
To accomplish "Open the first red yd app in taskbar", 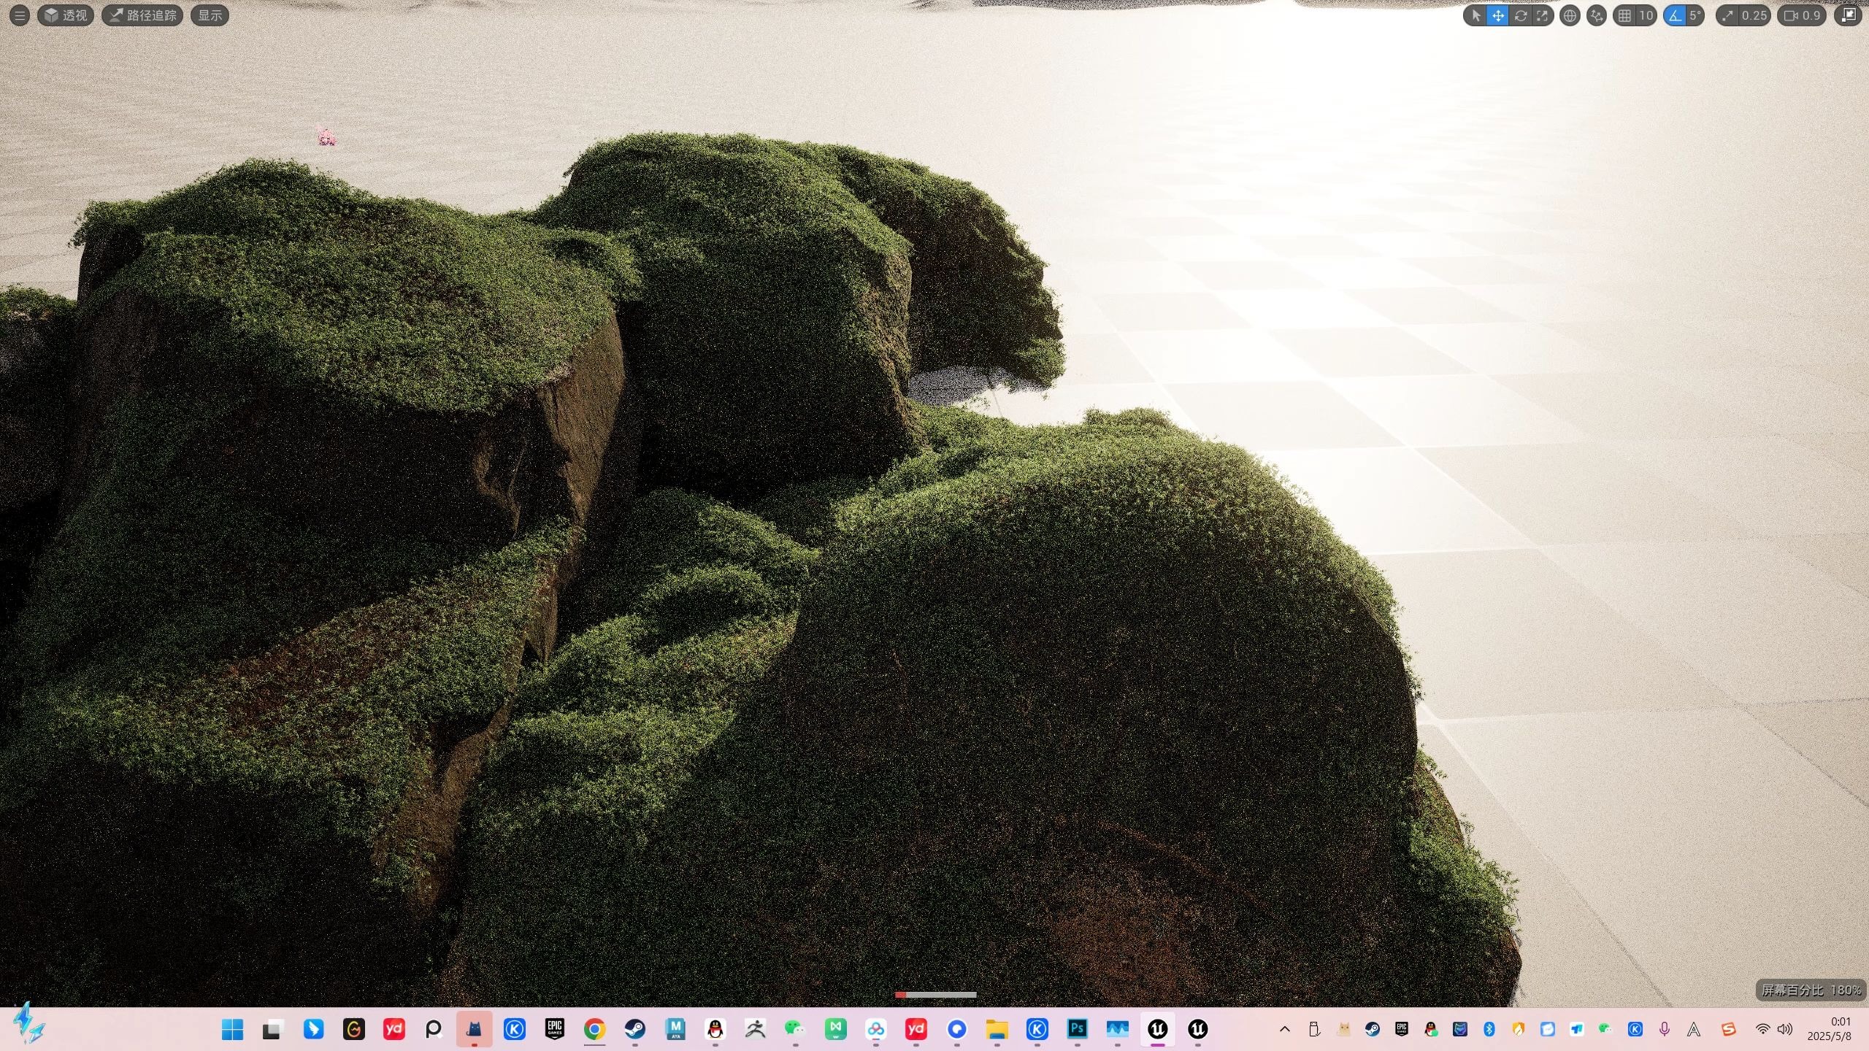I will click(x=394, y=1029).
